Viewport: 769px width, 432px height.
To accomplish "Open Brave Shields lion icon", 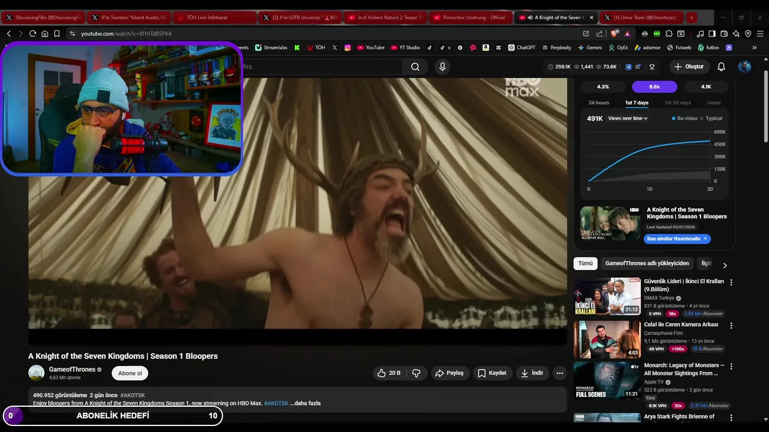I will point(615,34).
